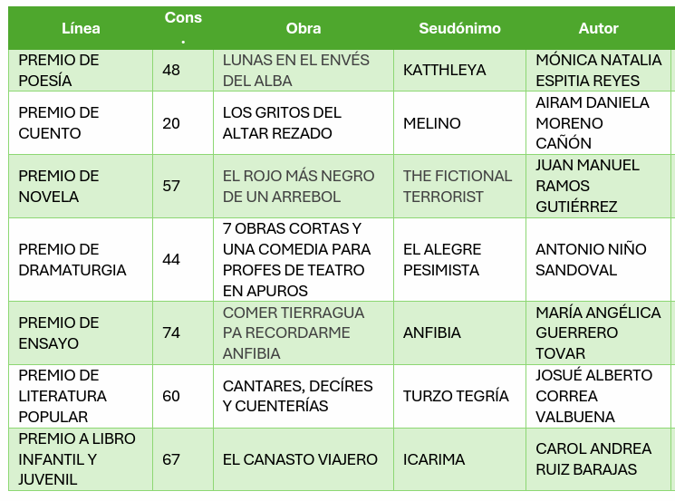Select the Autor column header
The image size is (675, 501).
coord(598,28)
